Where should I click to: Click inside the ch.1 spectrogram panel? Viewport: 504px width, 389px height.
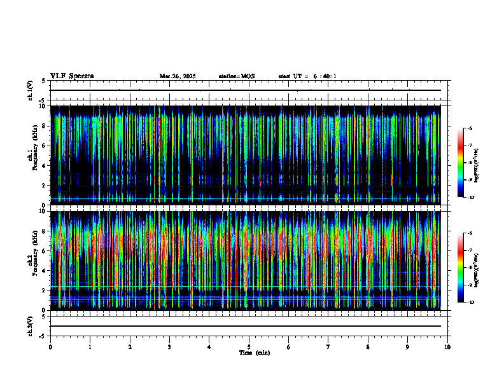click(246, 155)
